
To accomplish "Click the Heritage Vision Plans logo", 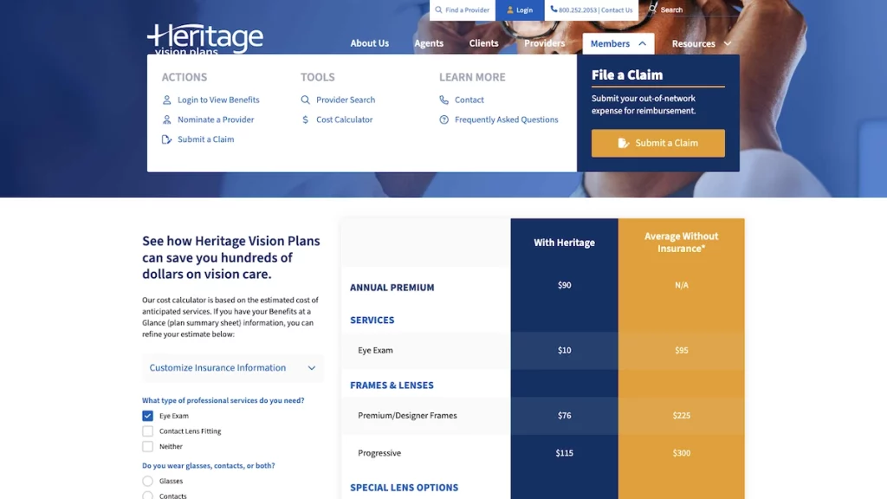I will 205,40.
